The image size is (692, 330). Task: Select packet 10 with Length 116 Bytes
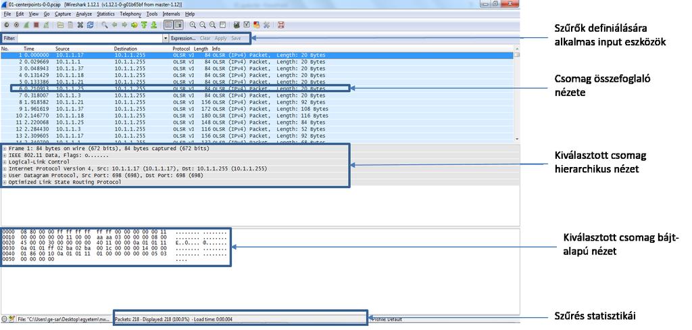(x=257, y=116)
